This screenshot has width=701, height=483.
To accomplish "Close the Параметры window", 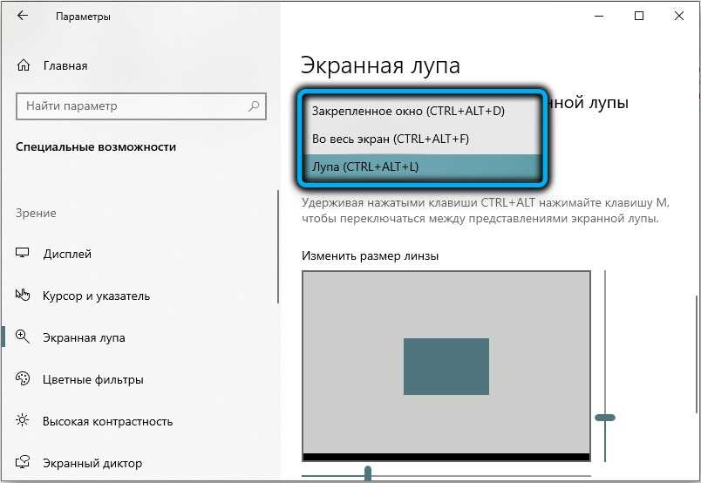I will [x=678, y=16].
